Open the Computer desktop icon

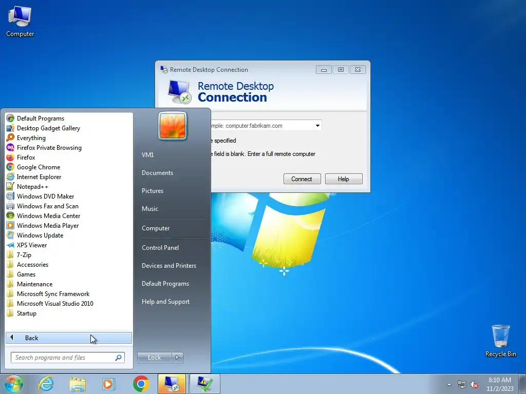[20, 22]
